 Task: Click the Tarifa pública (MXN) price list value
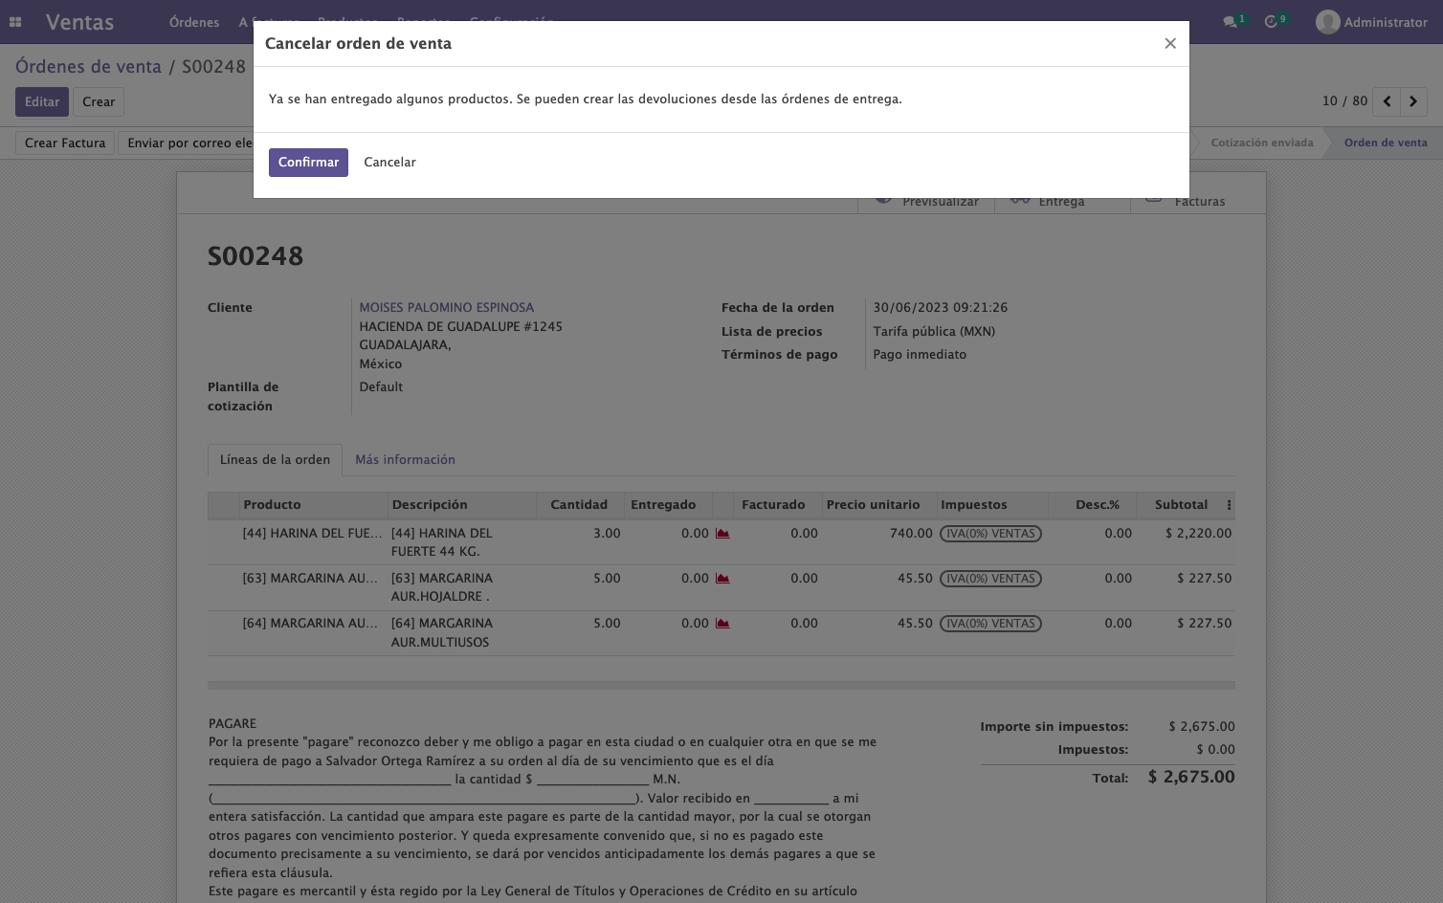[x=934, y=332]
